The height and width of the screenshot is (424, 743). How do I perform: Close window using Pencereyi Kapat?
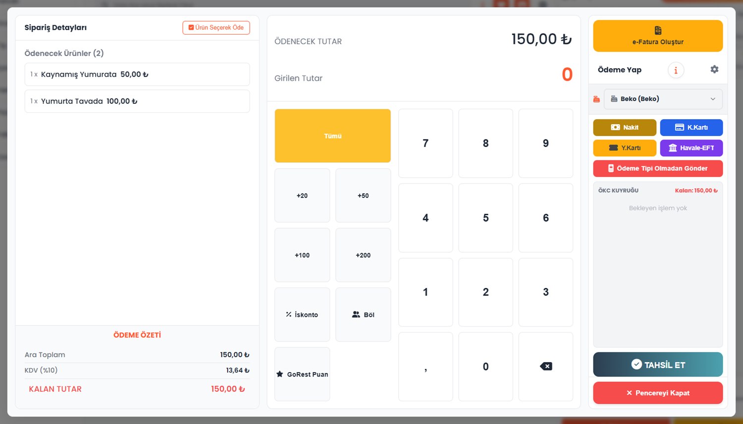[658, 393]
